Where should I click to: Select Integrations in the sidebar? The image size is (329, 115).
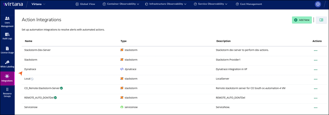(7, 78)
